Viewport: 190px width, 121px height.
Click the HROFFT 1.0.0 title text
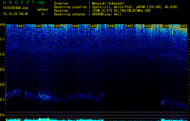[24, 2]
